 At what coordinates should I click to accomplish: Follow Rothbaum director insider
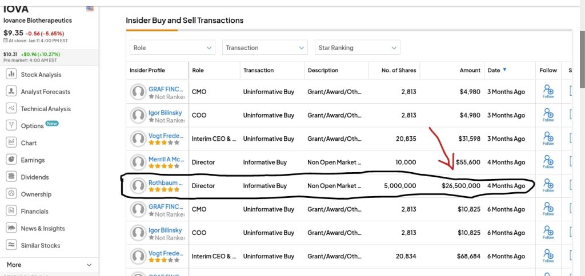click(x=548, y=185)
